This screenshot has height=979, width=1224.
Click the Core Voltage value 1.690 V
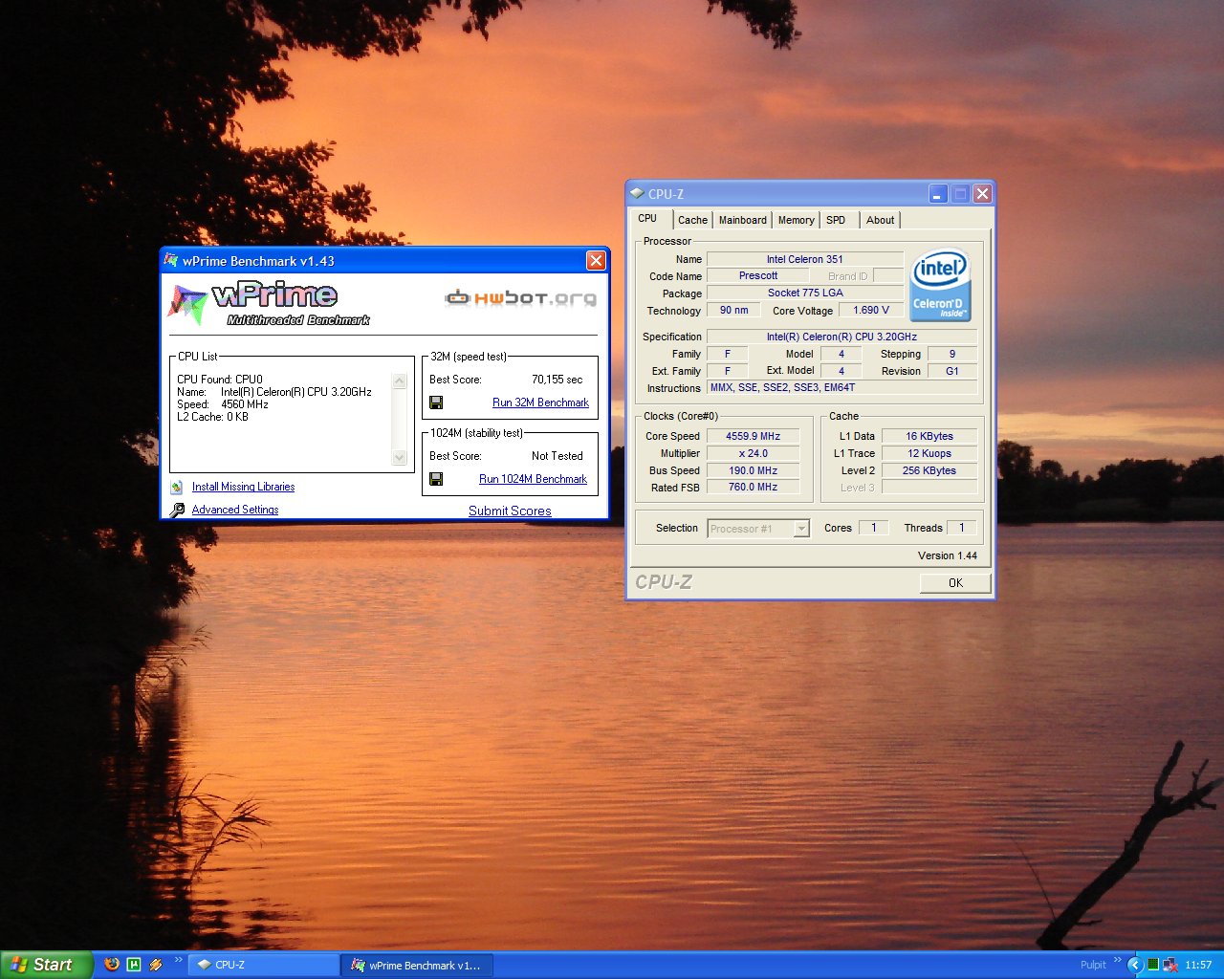871,310
